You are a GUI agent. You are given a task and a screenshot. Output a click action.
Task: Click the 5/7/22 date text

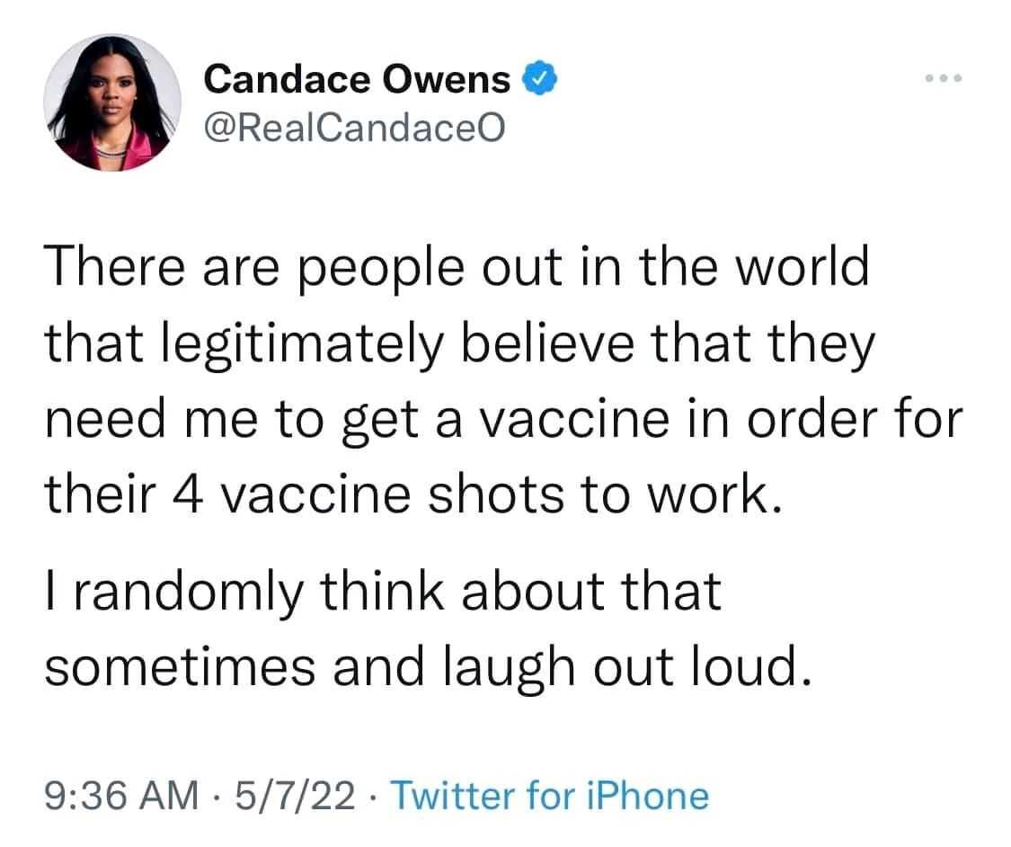pos(296,795)
